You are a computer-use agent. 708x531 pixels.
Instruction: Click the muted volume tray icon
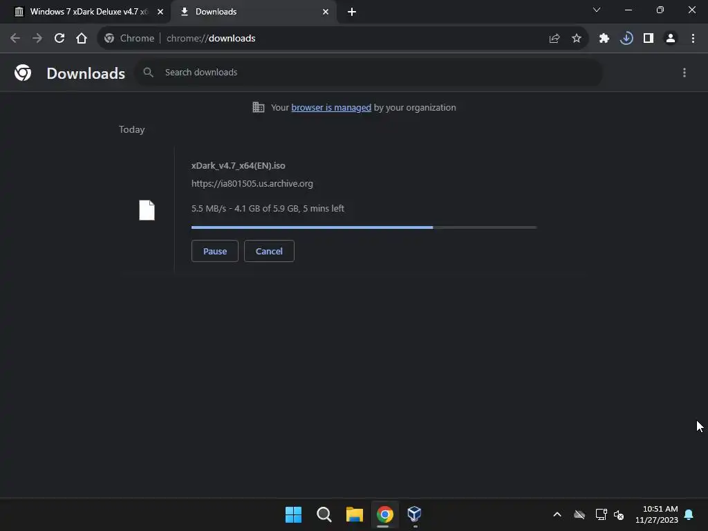(x=619, y=514)
